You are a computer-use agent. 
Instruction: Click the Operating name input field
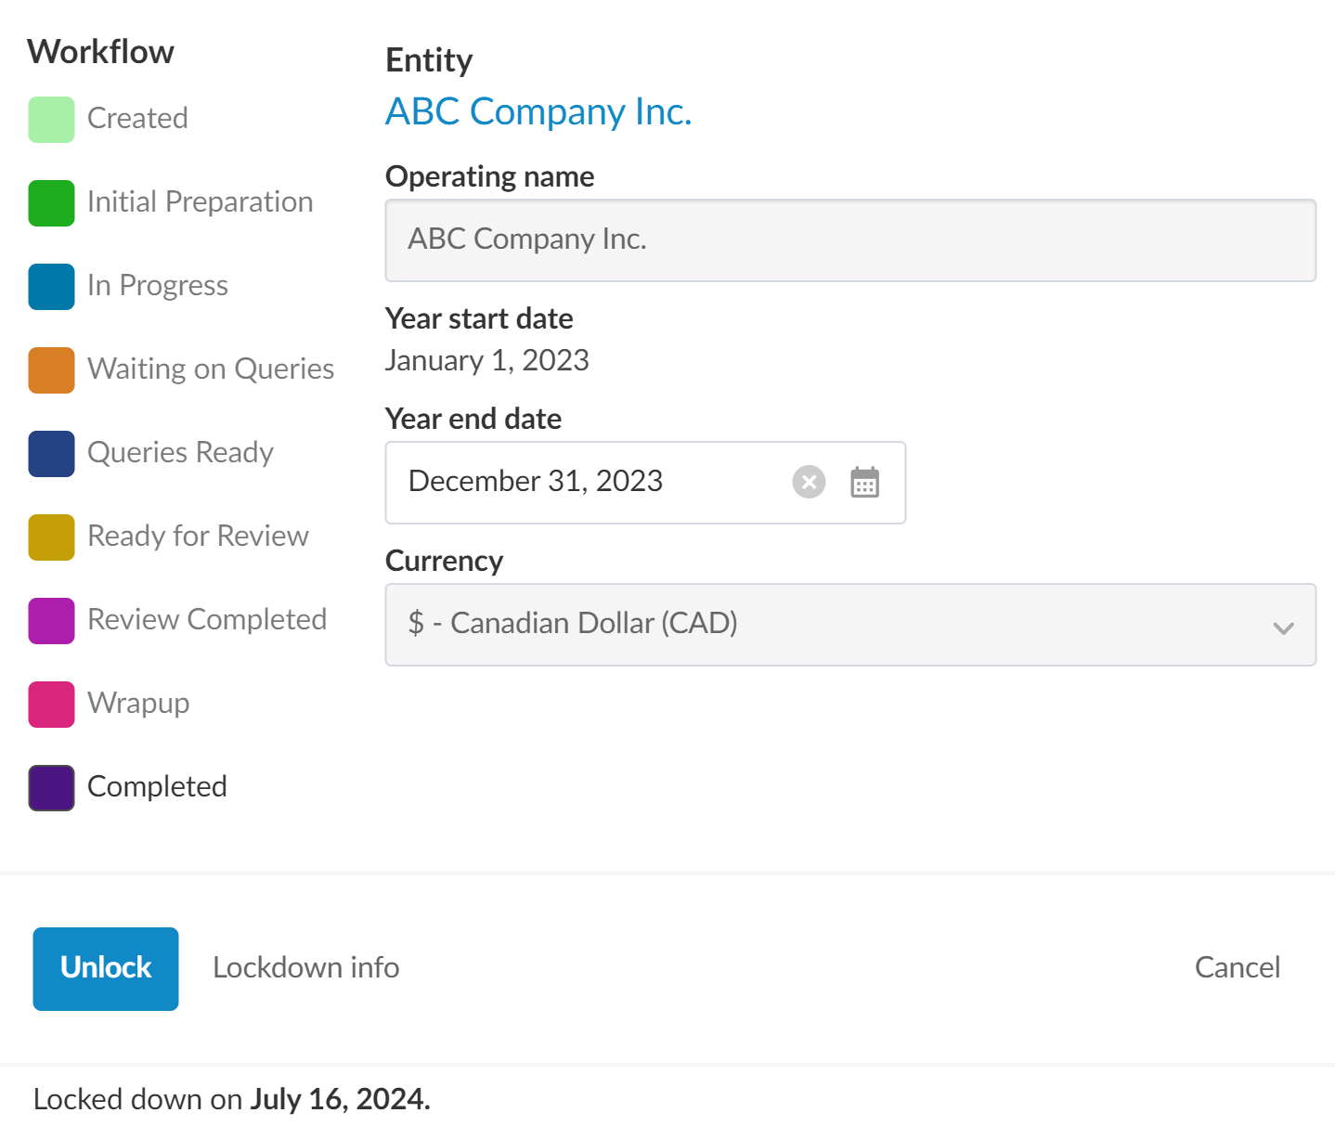849,239
